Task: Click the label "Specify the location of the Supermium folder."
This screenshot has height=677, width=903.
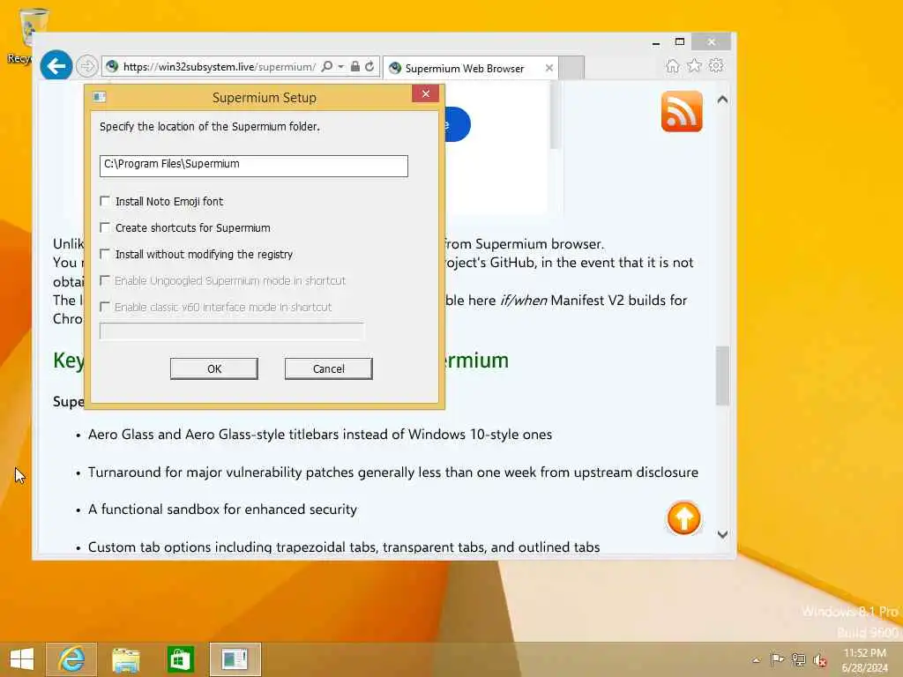Action: click(210, 127)
